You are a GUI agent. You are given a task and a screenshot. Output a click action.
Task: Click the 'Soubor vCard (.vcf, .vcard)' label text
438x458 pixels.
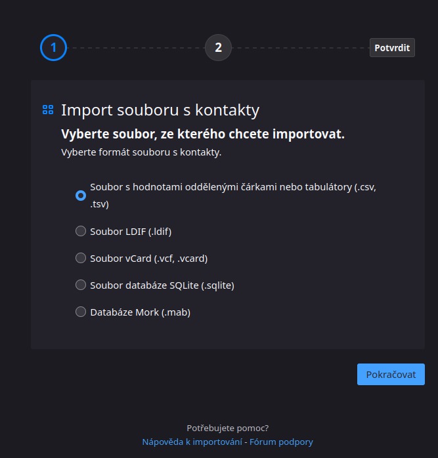coord(149,259)
